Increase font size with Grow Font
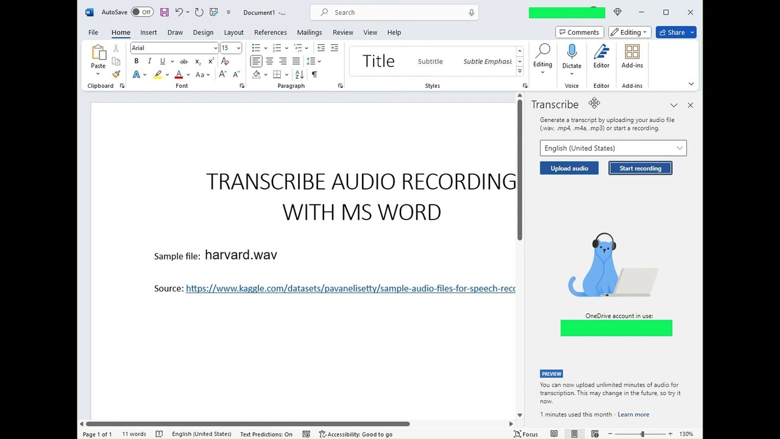The height and width of the screenshot is (439, 780). (222, 74)
